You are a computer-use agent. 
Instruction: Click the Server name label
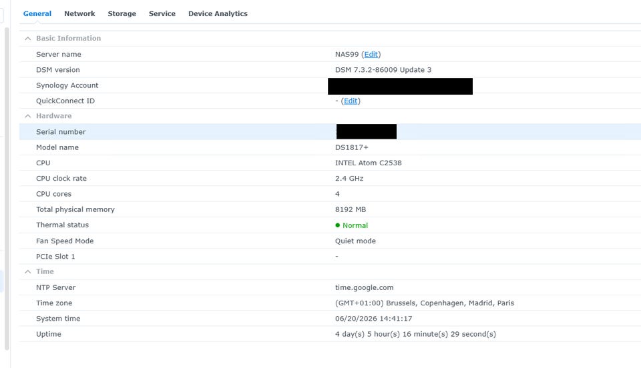pyautogui.click(x=59, y=54)
